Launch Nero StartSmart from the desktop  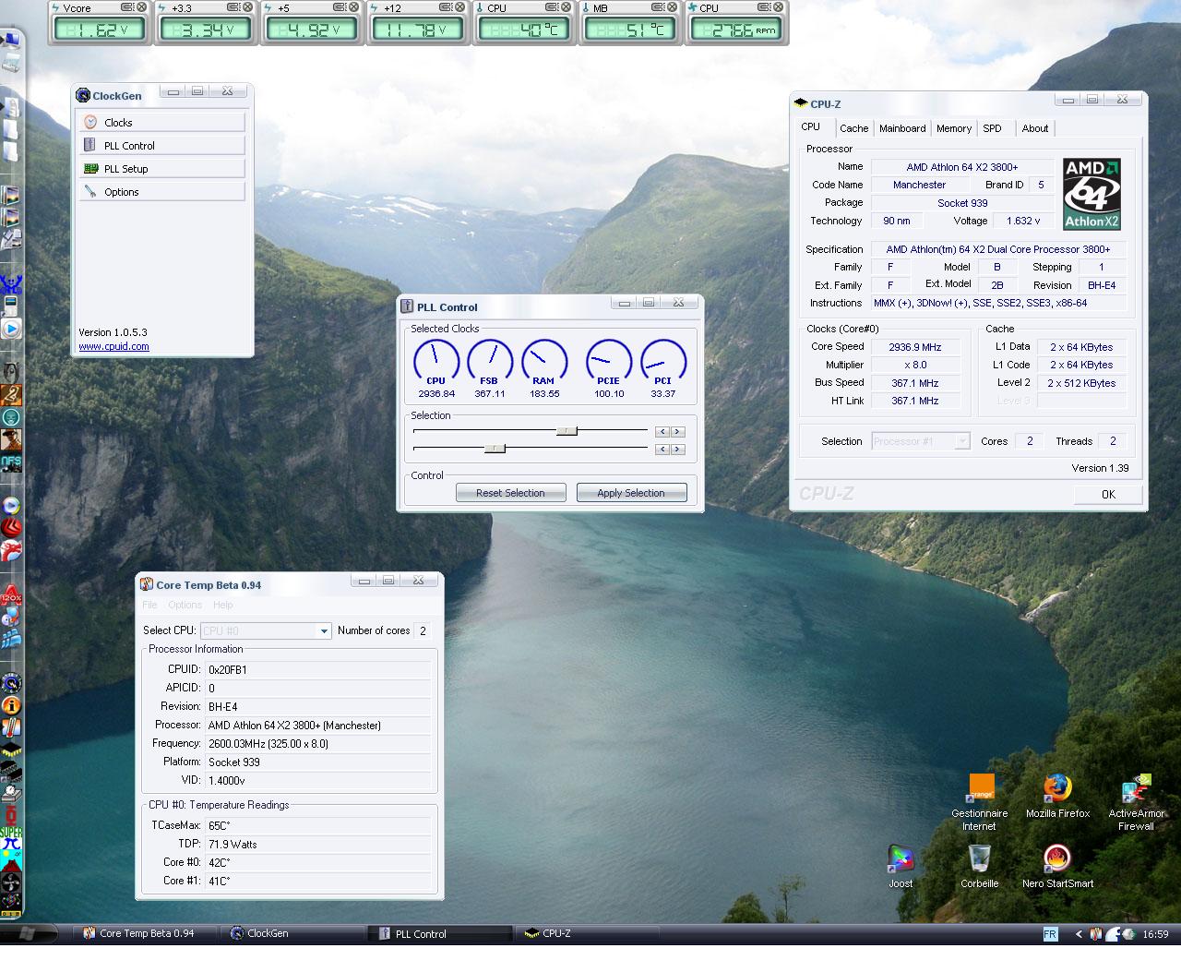point(1057,867)
